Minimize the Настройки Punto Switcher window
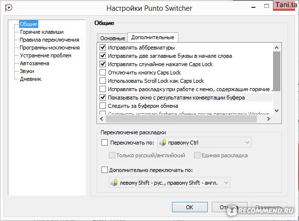 point(253,7)
